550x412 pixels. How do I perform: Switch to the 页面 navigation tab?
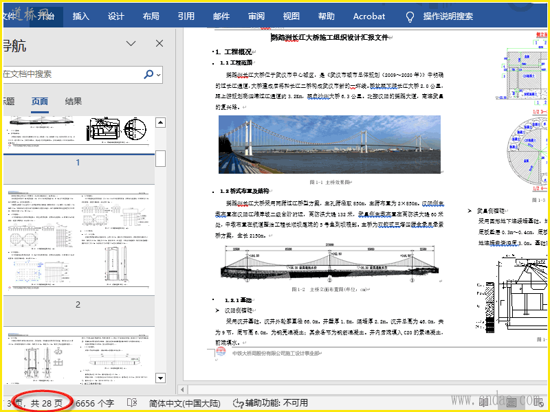(x=40, y=101)
